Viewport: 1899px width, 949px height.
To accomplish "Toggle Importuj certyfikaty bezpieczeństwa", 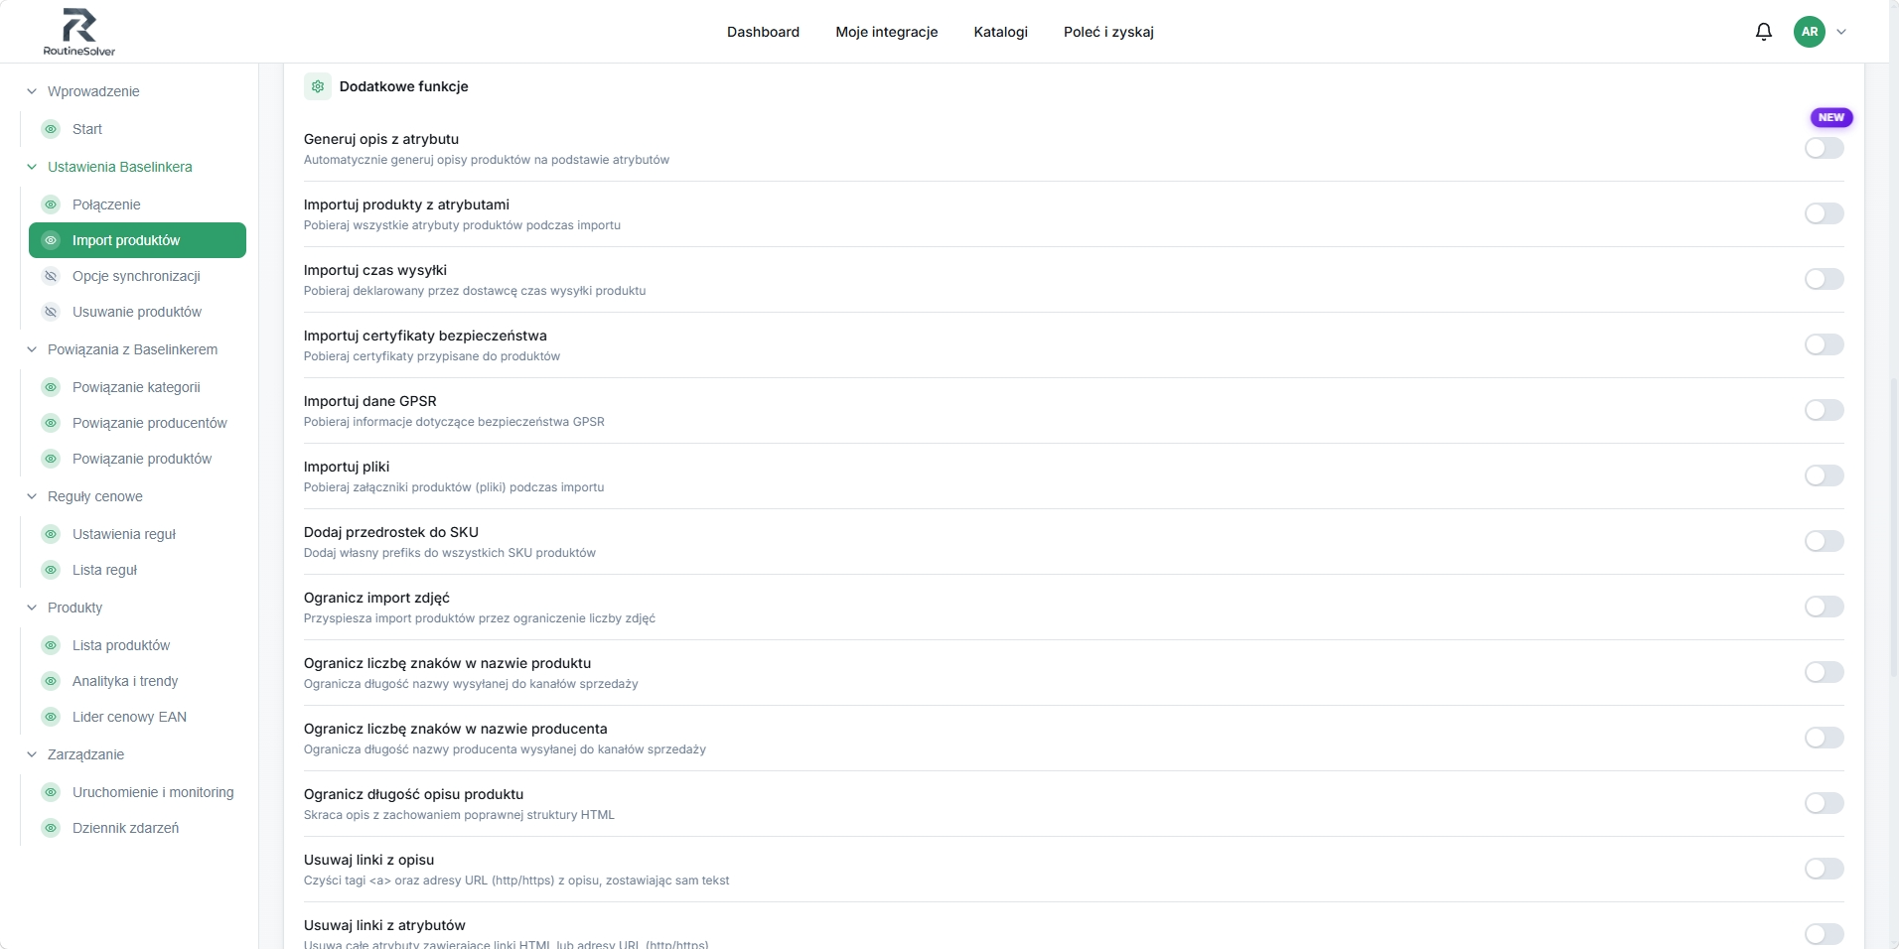I will point(1824,344).
